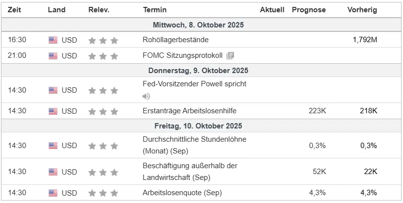Click the relevance stars for Erstanträge Arbeitslosenhilfe

pyautogui.click(x=103, y=111)
